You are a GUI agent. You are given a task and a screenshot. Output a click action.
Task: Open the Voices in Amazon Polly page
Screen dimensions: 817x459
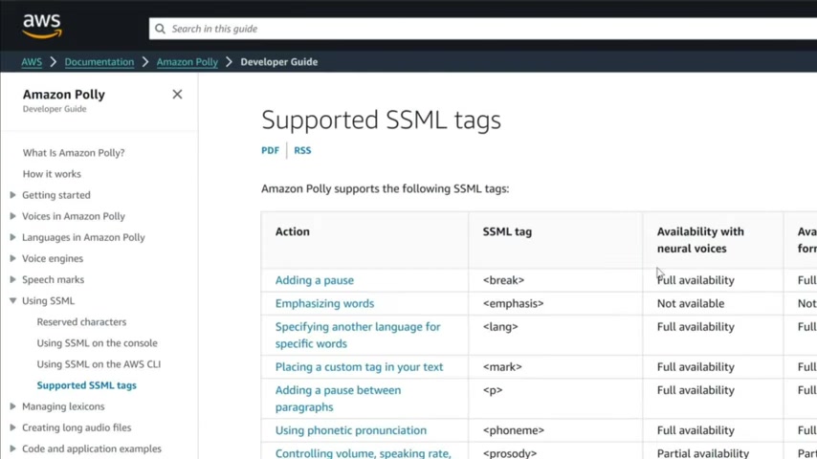[x=74, y=216]
